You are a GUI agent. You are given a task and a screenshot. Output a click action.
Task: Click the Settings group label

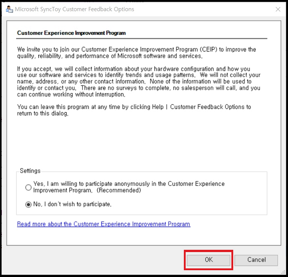(x=30, y=170)
